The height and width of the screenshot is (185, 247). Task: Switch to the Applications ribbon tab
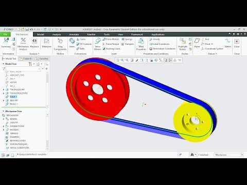(x=158, y=34)
